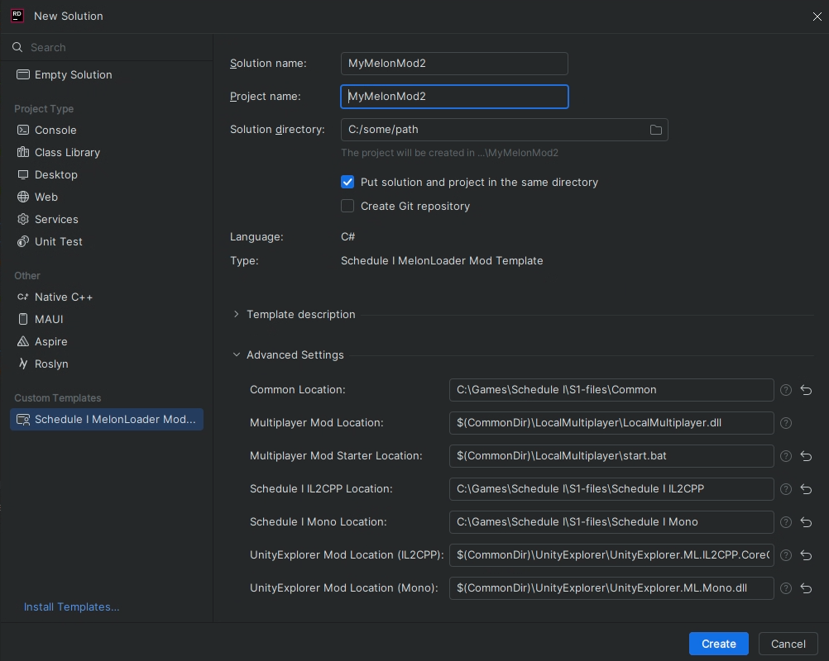Click the Multiplayer Mod Location field

pos(611,423)
